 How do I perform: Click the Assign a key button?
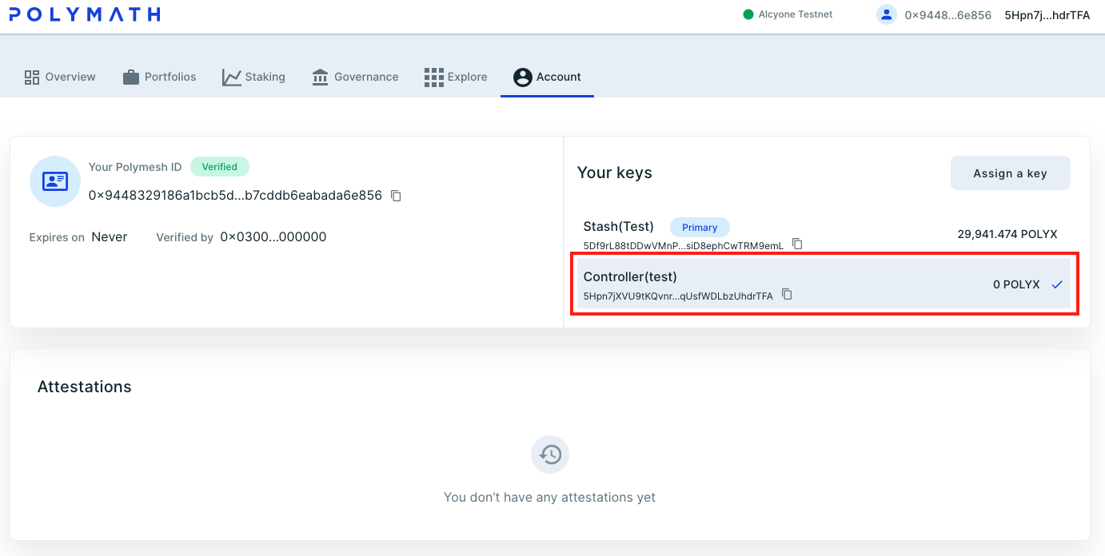[x=1010, y=173]
